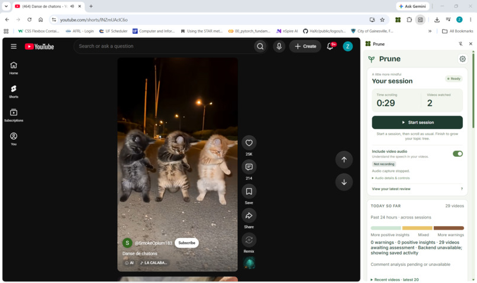Click the Prune extension icon in toolbar
This screenshot has height=283, width=477.
tap(398, 20)
